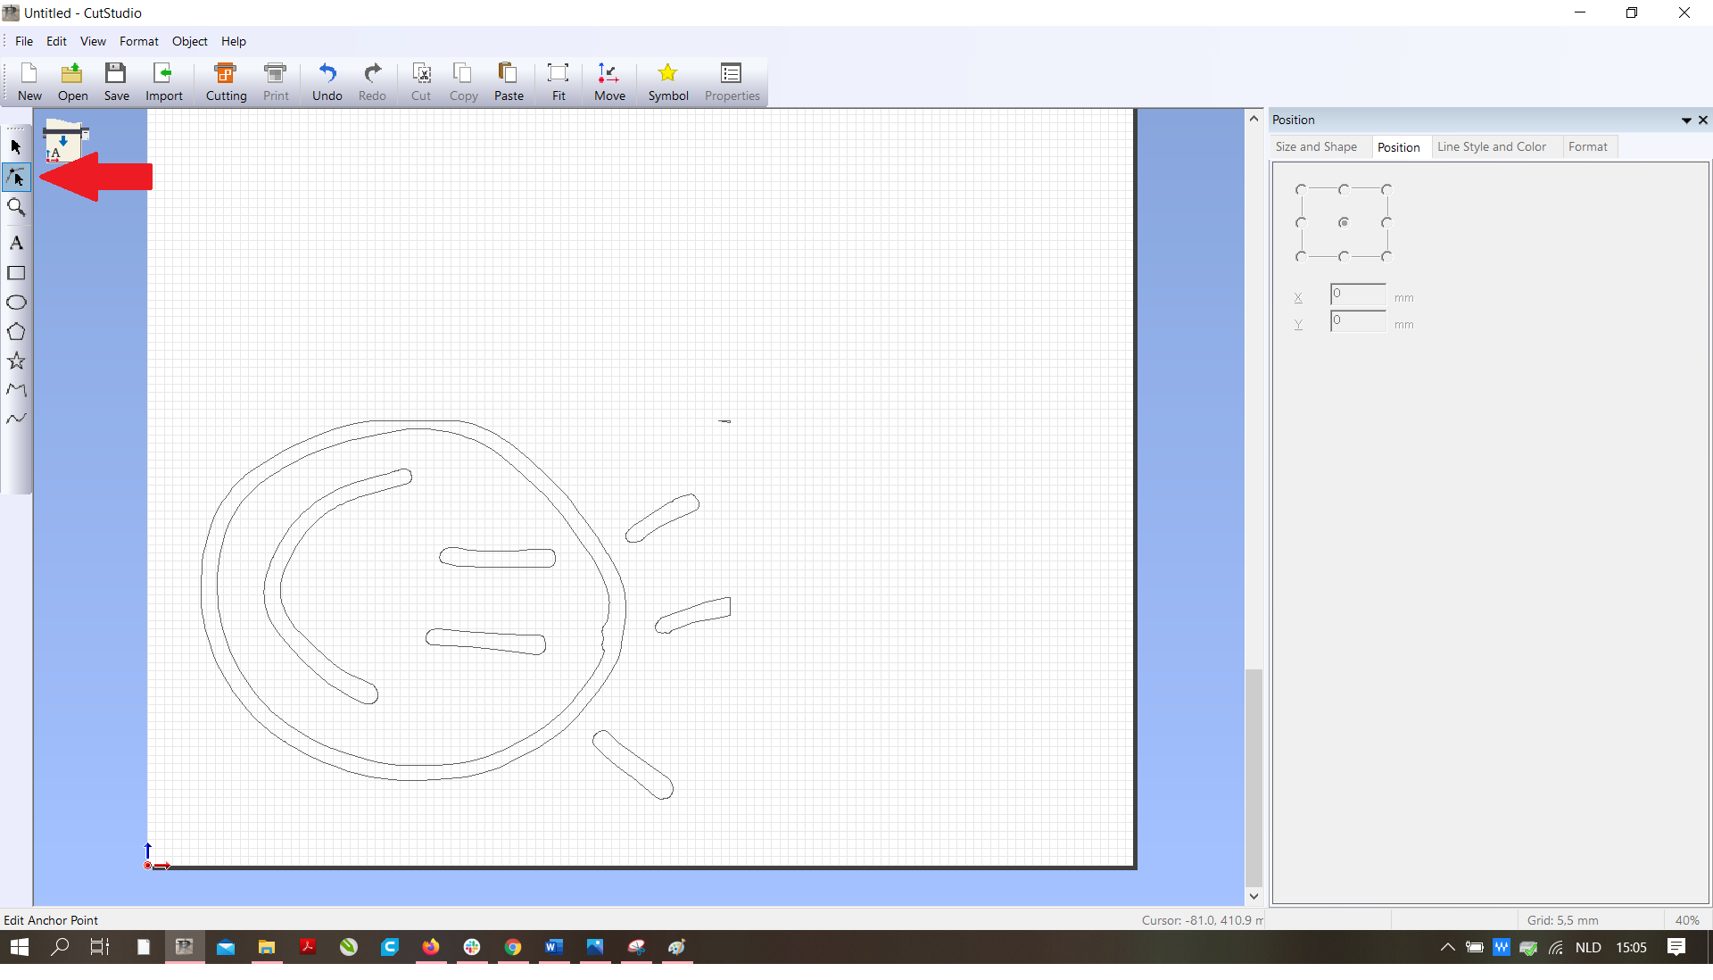
Task: Open the Symbol star icon
Action: click(667, 82)
